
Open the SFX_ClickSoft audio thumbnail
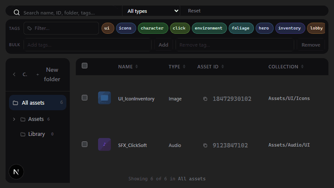pyautogui.click(x=104, y=144)
